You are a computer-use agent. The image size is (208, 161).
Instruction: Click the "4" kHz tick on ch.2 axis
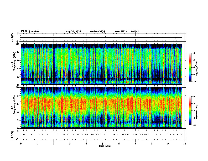pos(18,112)
